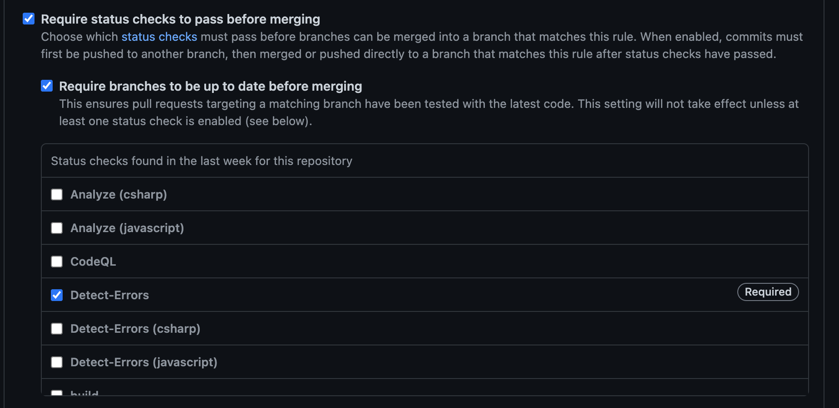Click the "Require status checks to pass before merging" label
839x408 pixels.
point(180,19)
